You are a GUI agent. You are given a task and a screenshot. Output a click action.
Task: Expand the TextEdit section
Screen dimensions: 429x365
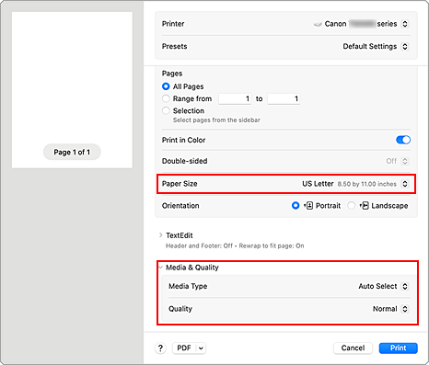click(160, 235)
